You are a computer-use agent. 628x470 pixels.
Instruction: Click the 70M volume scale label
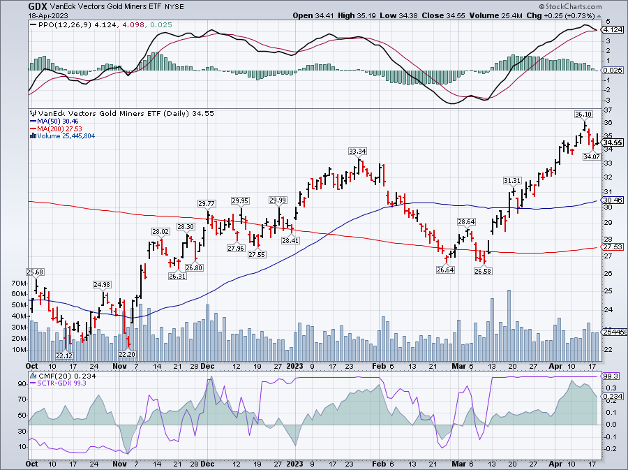coord(20,284)
